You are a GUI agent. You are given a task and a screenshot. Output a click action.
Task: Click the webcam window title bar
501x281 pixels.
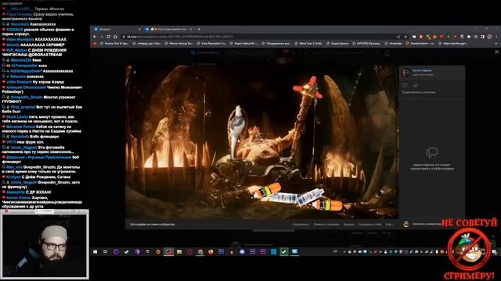[45, 212]
